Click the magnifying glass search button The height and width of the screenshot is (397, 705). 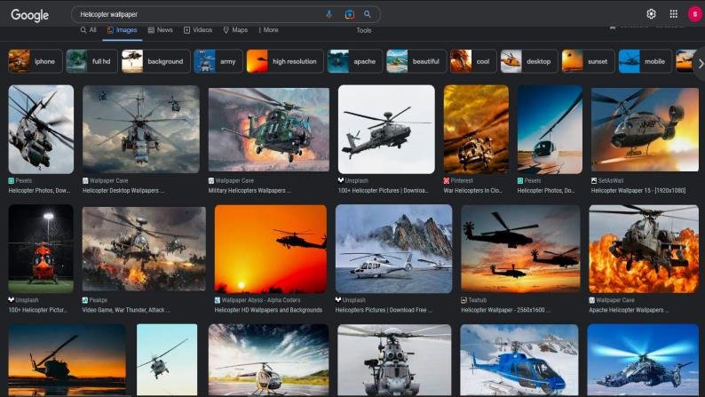[x=368, y=14]
